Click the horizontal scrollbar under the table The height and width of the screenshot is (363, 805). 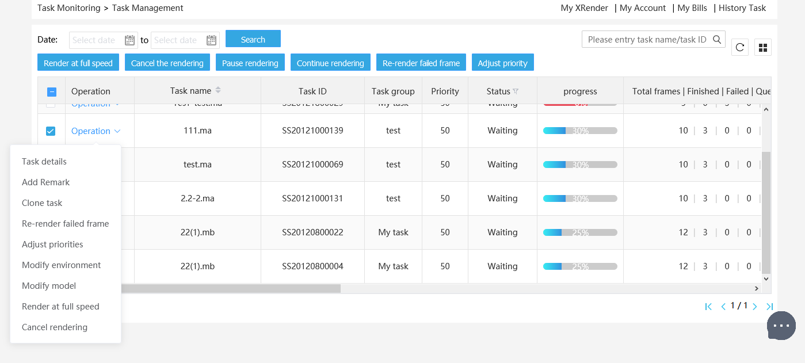[x=230, y=288]
